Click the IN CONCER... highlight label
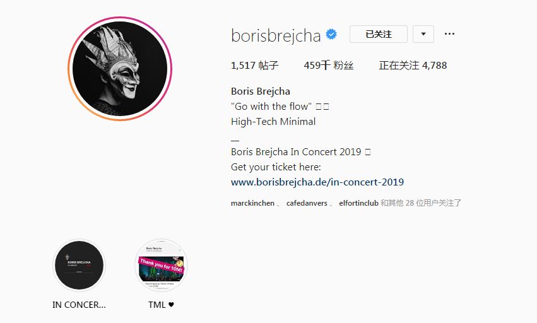The height and width of the screenshot is (323, 537). pyautogui.click(x=79, y=305)
